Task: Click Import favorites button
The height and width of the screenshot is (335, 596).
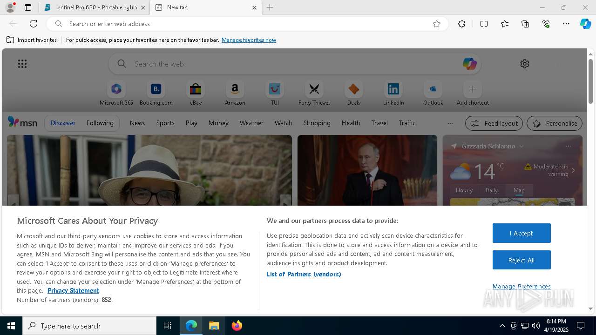Action: click(32, 40)
